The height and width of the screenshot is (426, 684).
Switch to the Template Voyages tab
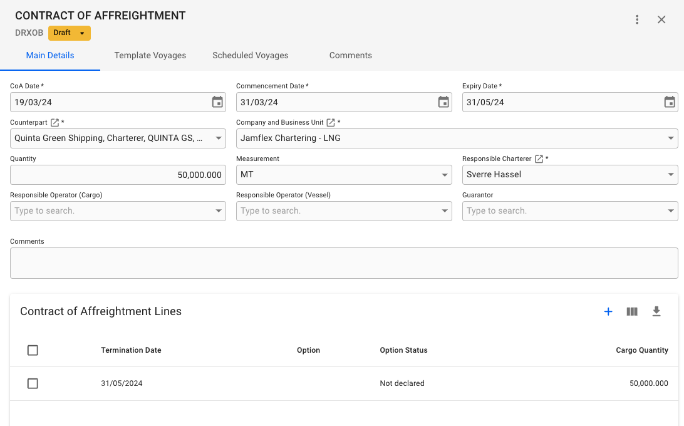[x=150, y=55]
